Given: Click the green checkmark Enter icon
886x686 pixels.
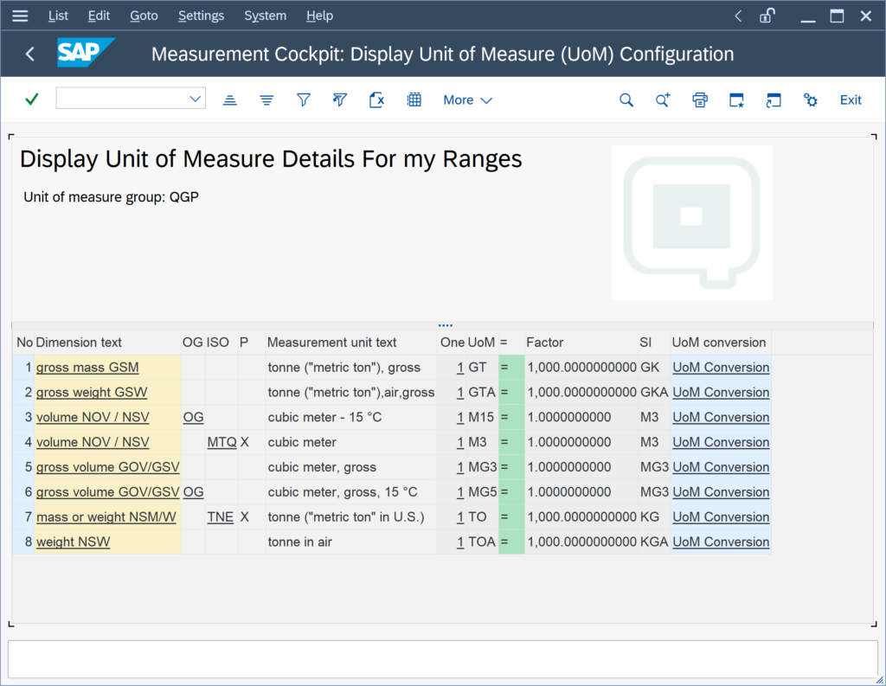Looking at the screenshot, I should [32, 99].
